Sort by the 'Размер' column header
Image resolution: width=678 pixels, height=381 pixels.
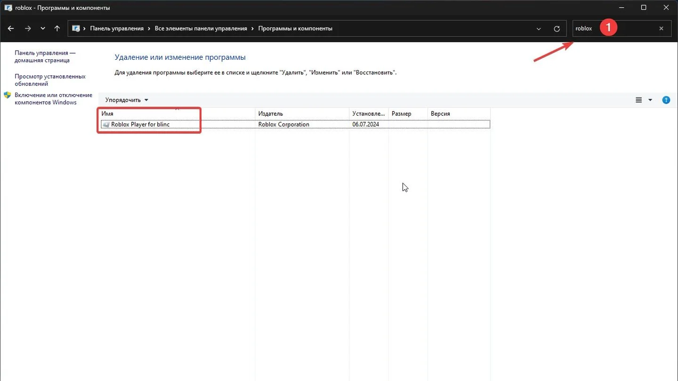pos(408,113)
